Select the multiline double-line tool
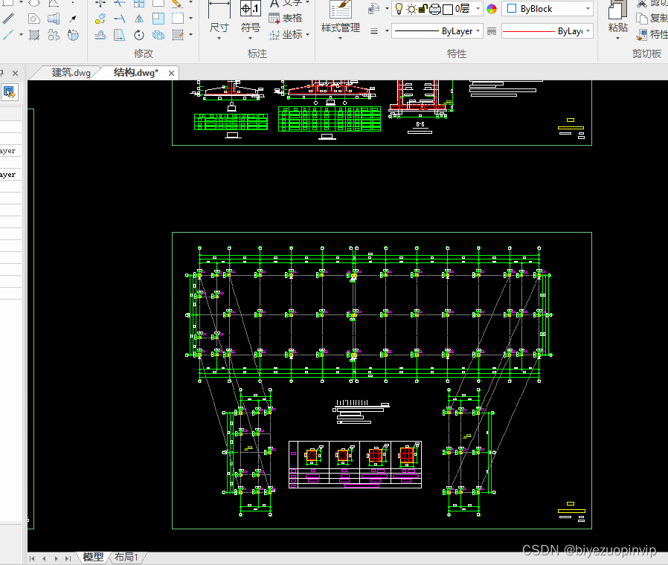The width and height of the screenshot is (668, 565). click(x=8, y=19)
